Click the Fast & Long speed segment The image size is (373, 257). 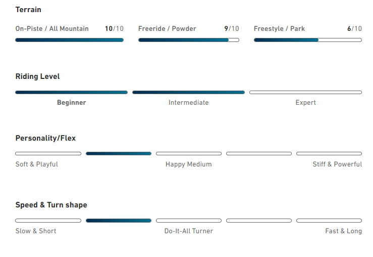point(329,221)
